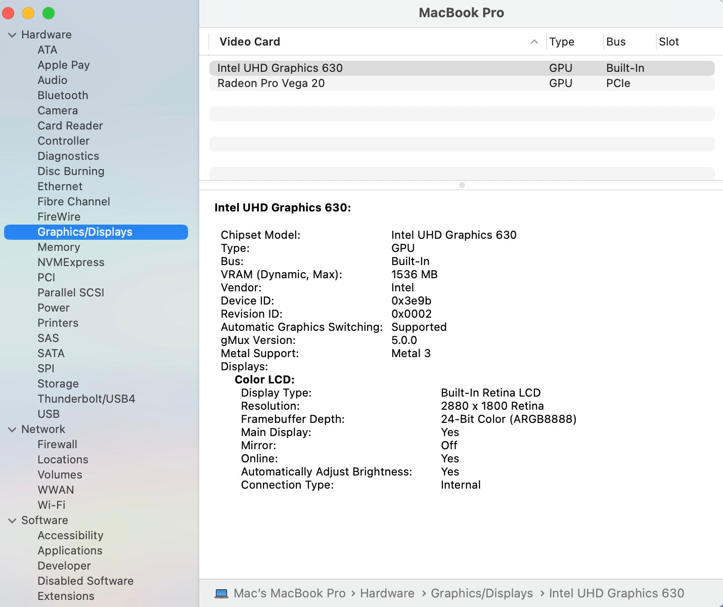Viewport: 723px width, 607px height.
Task: Open the Wi-Fi section under Network
Action: pos(51,505)
